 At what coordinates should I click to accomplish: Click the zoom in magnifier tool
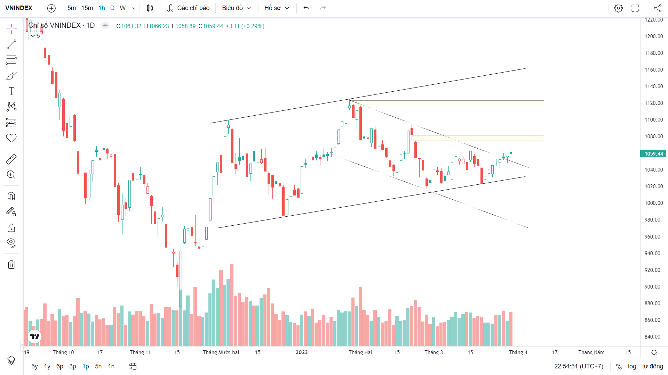click(11, 175)
